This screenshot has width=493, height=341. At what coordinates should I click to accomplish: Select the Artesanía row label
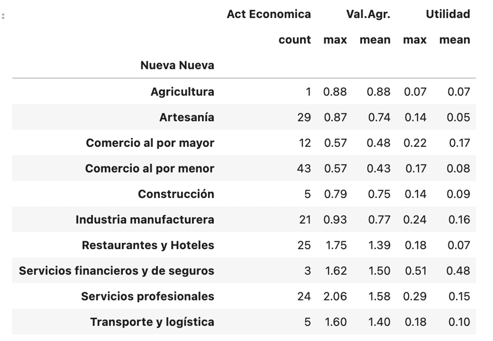click(x=187, y=117)
